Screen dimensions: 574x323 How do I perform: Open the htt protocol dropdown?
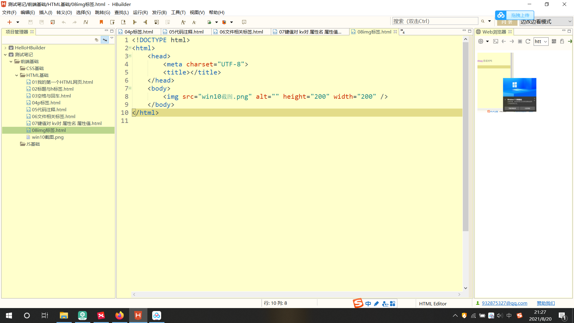tap(545, 41)
